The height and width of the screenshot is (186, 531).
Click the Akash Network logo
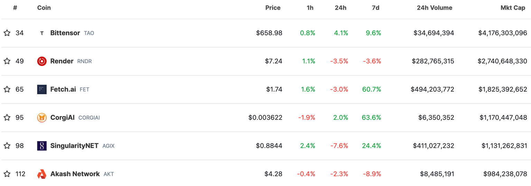tap(42, 174)
